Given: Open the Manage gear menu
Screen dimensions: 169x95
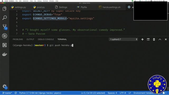Looking at the screenshot, I should coord(5,87).
